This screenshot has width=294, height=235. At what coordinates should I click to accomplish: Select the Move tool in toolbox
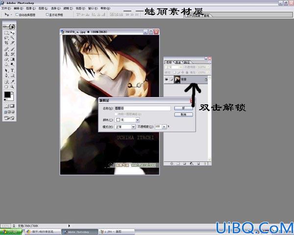click(x=12, y=33)
